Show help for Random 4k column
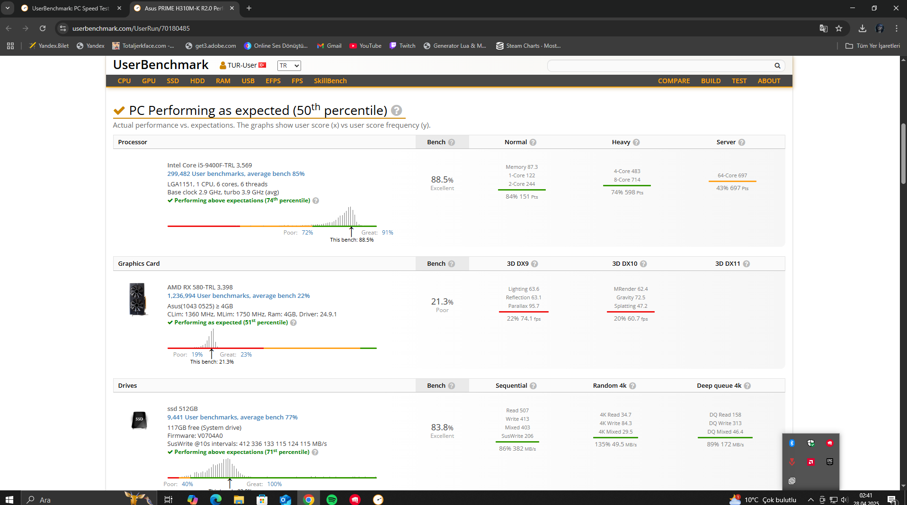This screenshot has height=505, width=907. pyautogui.click(x=632, y=386)
